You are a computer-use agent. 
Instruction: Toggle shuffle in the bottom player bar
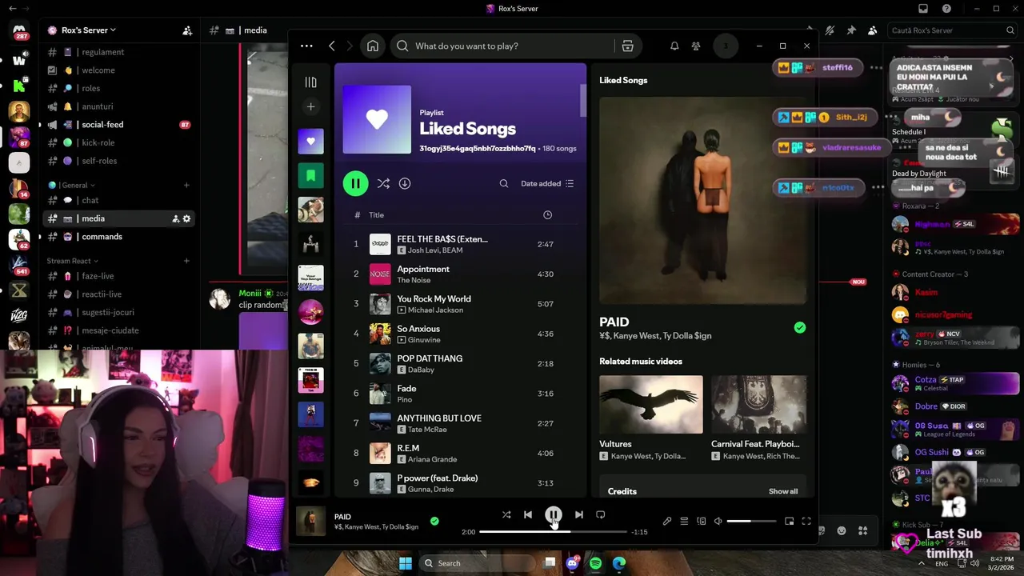[506, 514]
